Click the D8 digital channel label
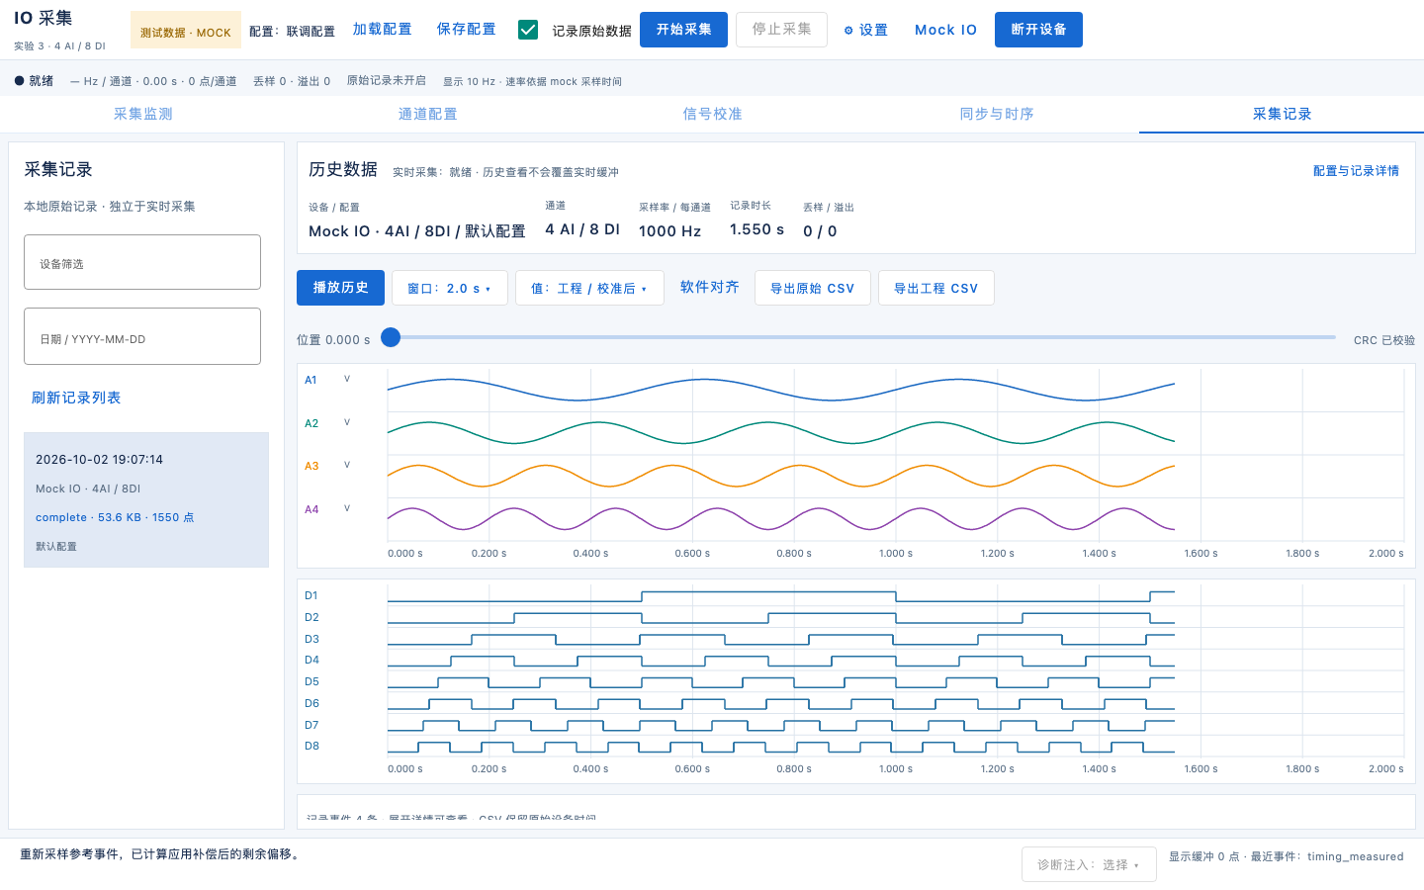Image resolution: width=1424 pixels, height=890 pixels. [311, 746]
